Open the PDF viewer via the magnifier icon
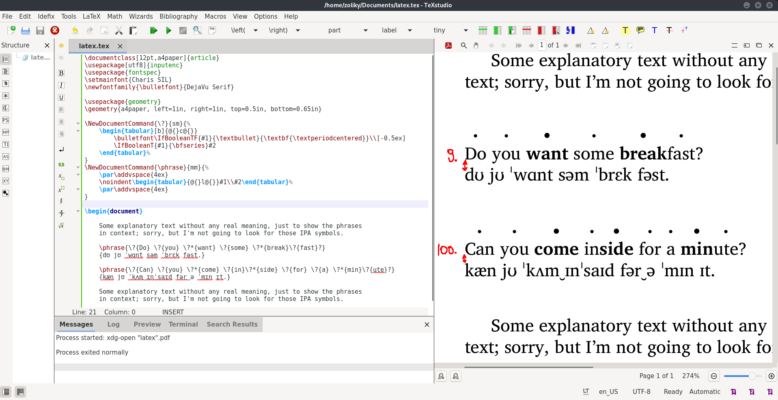The height and width of the screenshot is (400, 778). (198, 30)
